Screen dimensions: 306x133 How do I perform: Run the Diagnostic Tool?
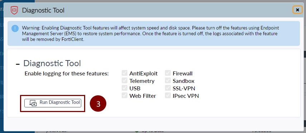pos(53,103)
